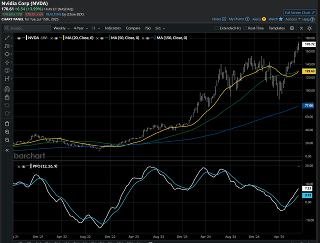This screenshot has width=320, height=243.
Task: Collapse the drawing tools sidebar
Action: 7,150
